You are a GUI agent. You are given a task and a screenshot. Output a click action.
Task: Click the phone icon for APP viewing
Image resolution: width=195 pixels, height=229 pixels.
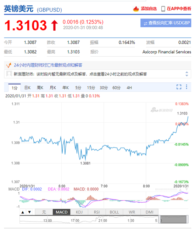(163, 9)
